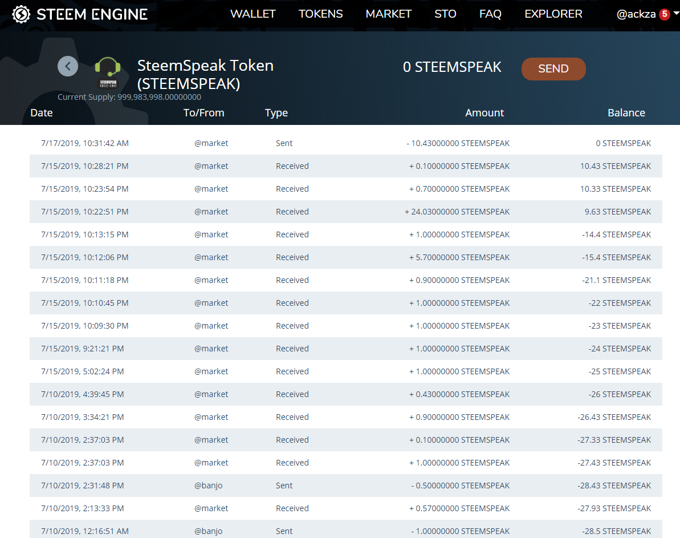Viewport: 680px width, 538px height.
Task: Click balance -27.33 STEEMSPEAK
Action: click(x=614, y=439)
